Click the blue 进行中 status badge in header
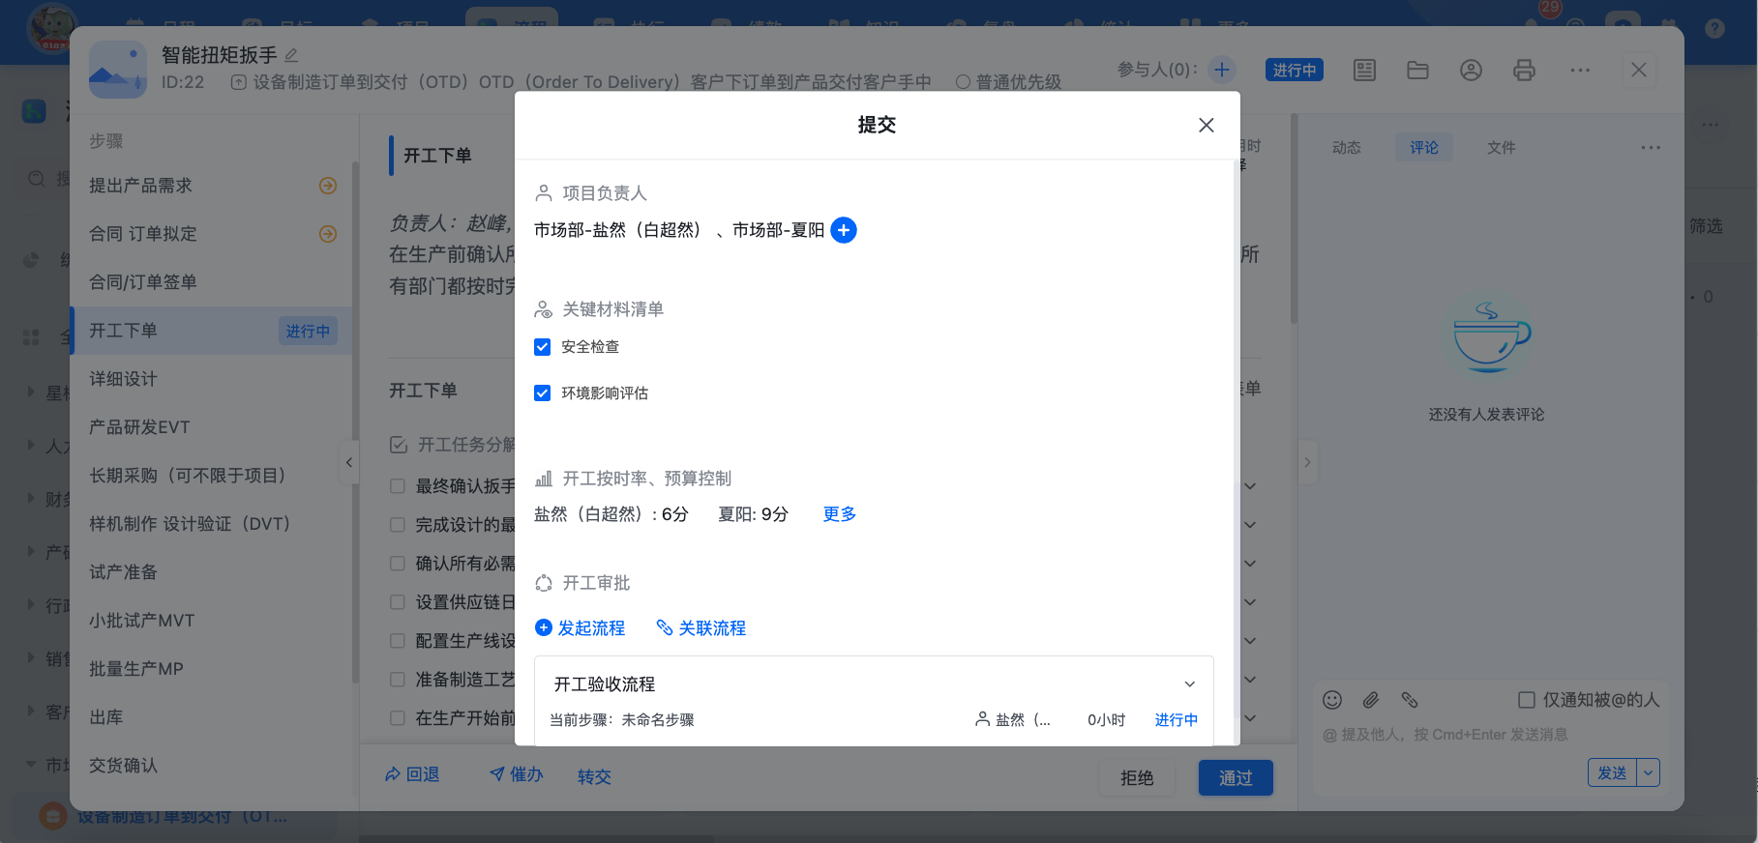 click(x=1295, y=70)
